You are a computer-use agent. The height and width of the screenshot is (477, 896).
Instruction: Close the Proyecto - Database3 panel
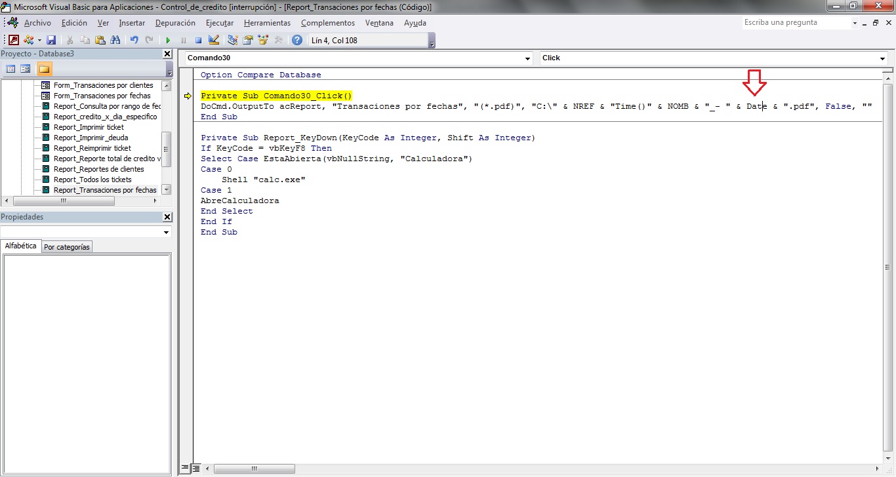coord(167,54)
